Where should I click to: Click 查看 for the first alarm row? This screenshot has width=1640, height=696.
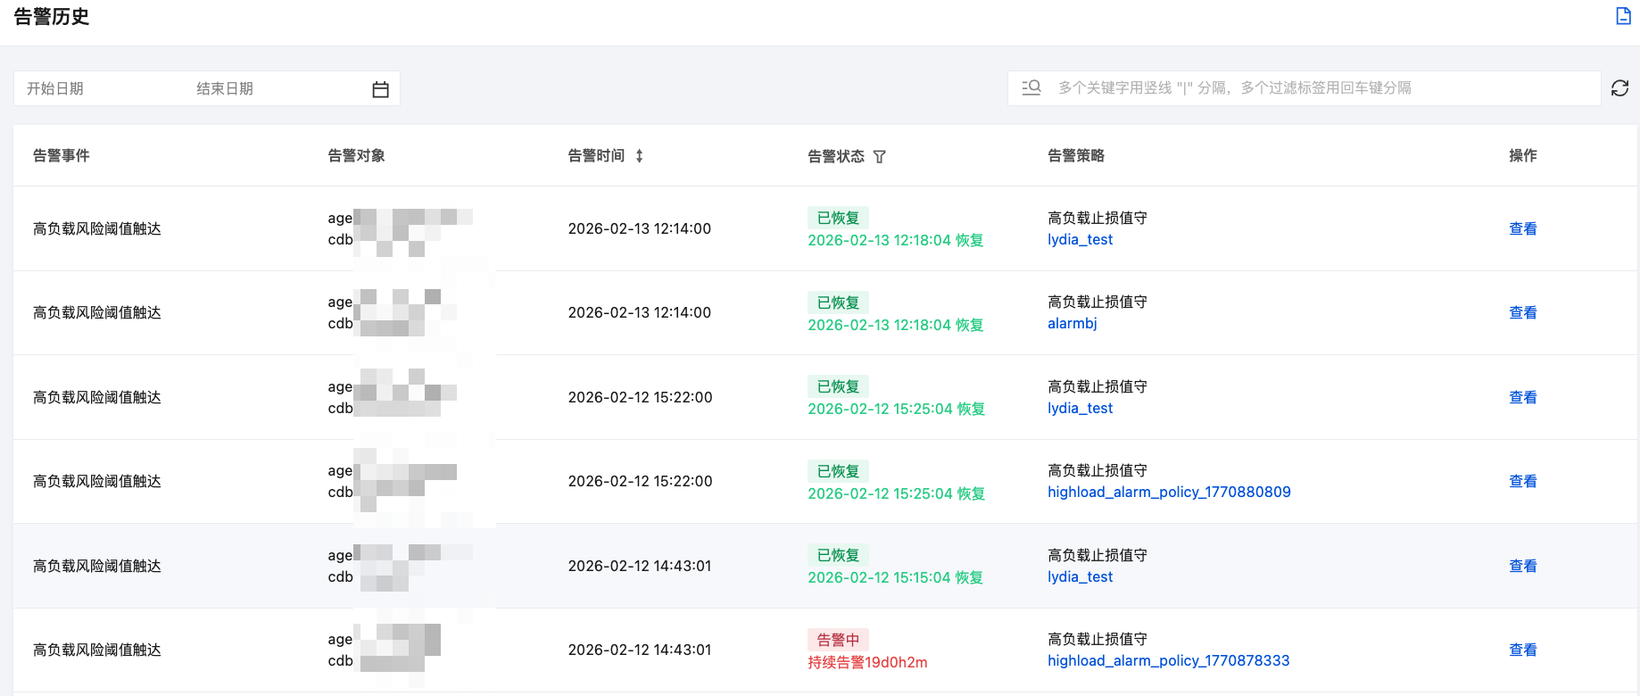tap(1522, 229)
